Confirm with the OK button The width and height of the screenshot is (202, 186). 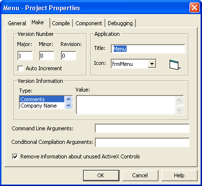pos(101,175)
